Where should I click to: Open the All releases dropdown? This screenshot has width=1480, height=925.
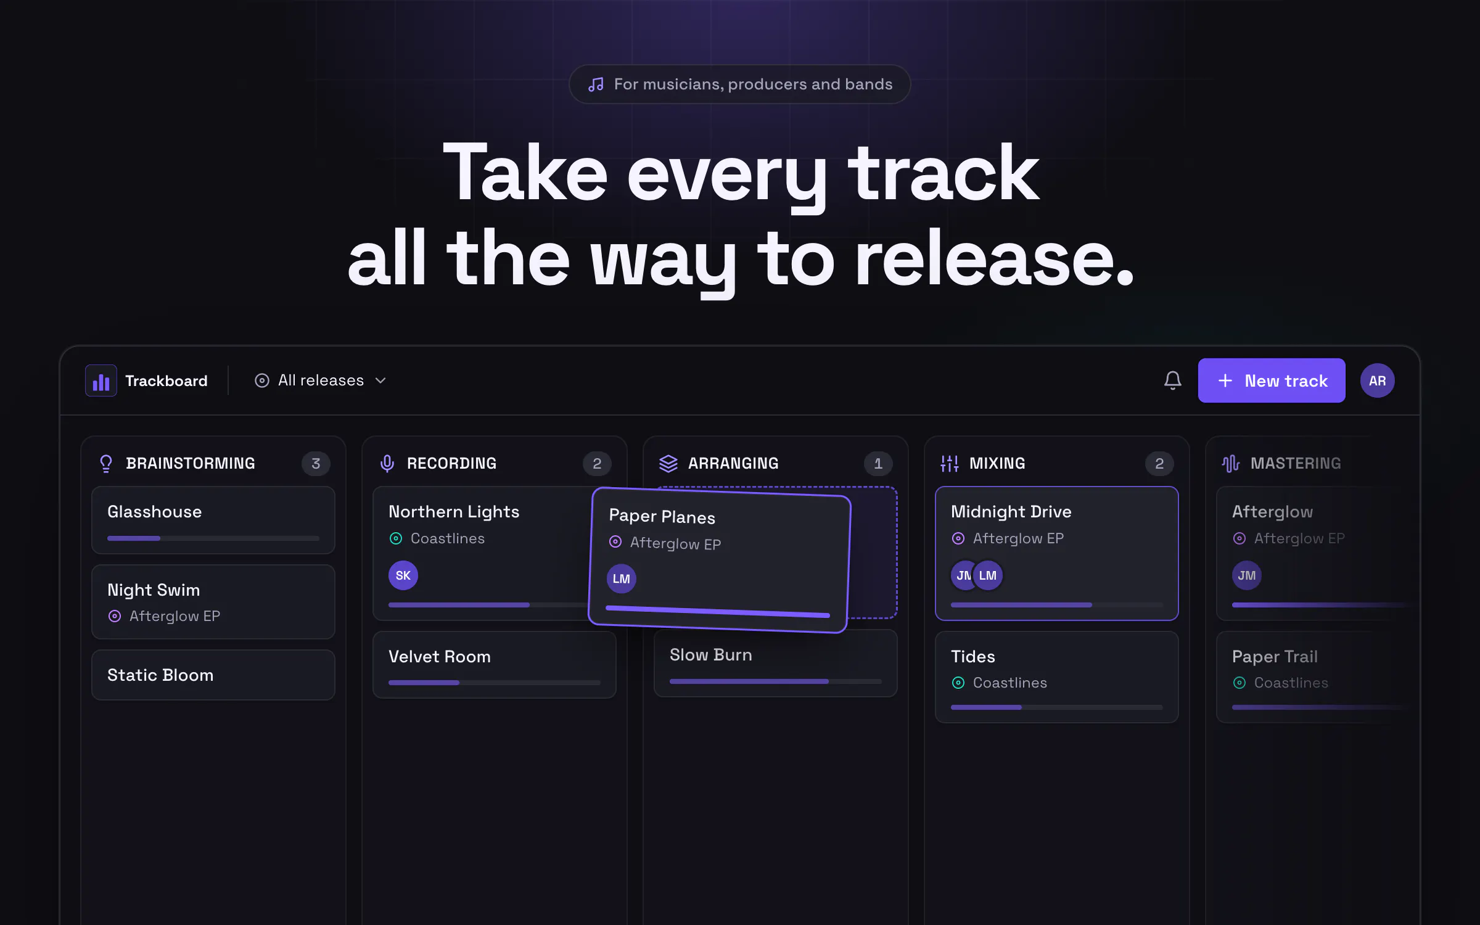[321, 380]
